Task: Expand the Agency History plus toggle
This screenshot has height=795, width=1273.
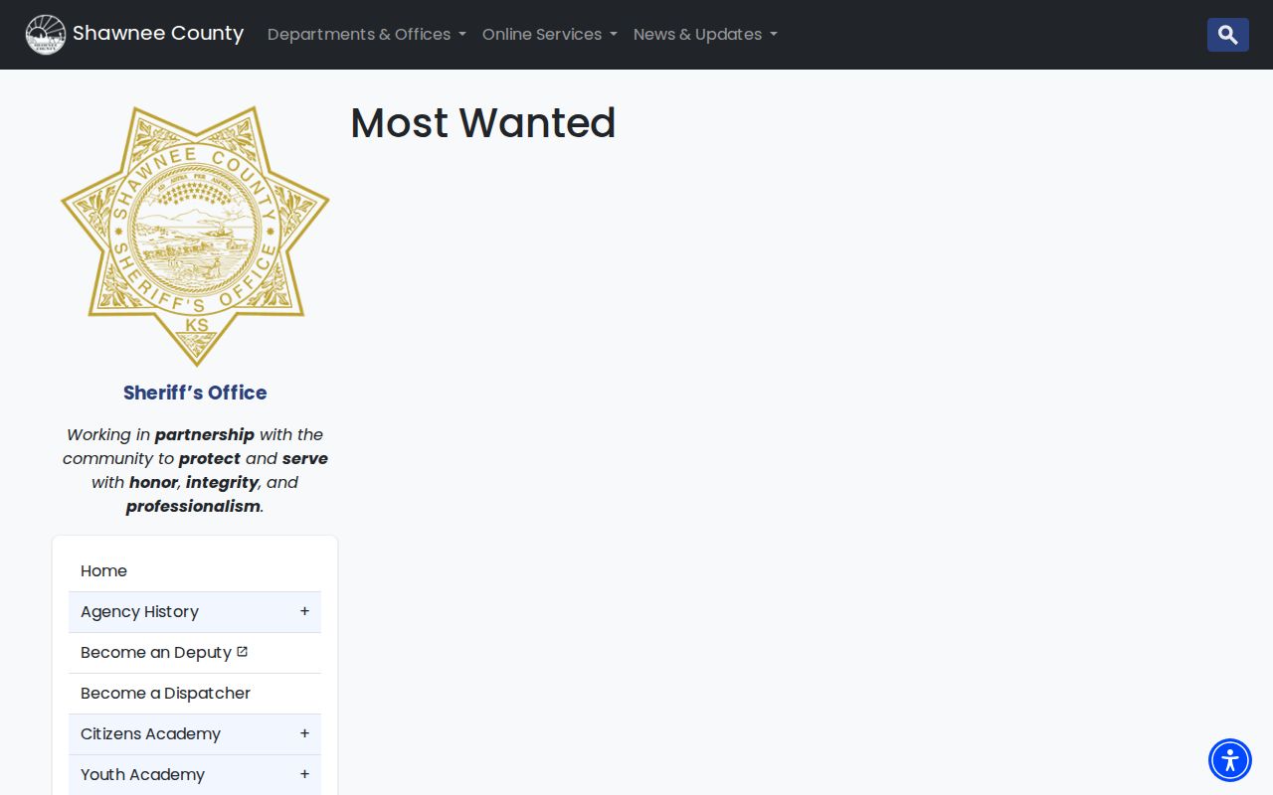Action: (304, 611)
